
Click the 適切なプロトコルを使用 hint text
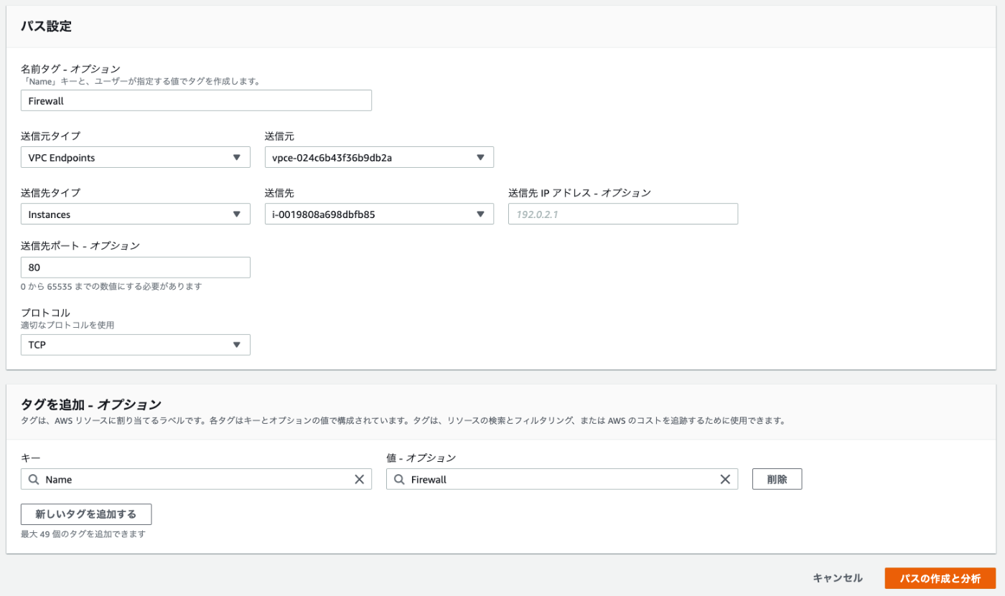(x=68, y=325)
